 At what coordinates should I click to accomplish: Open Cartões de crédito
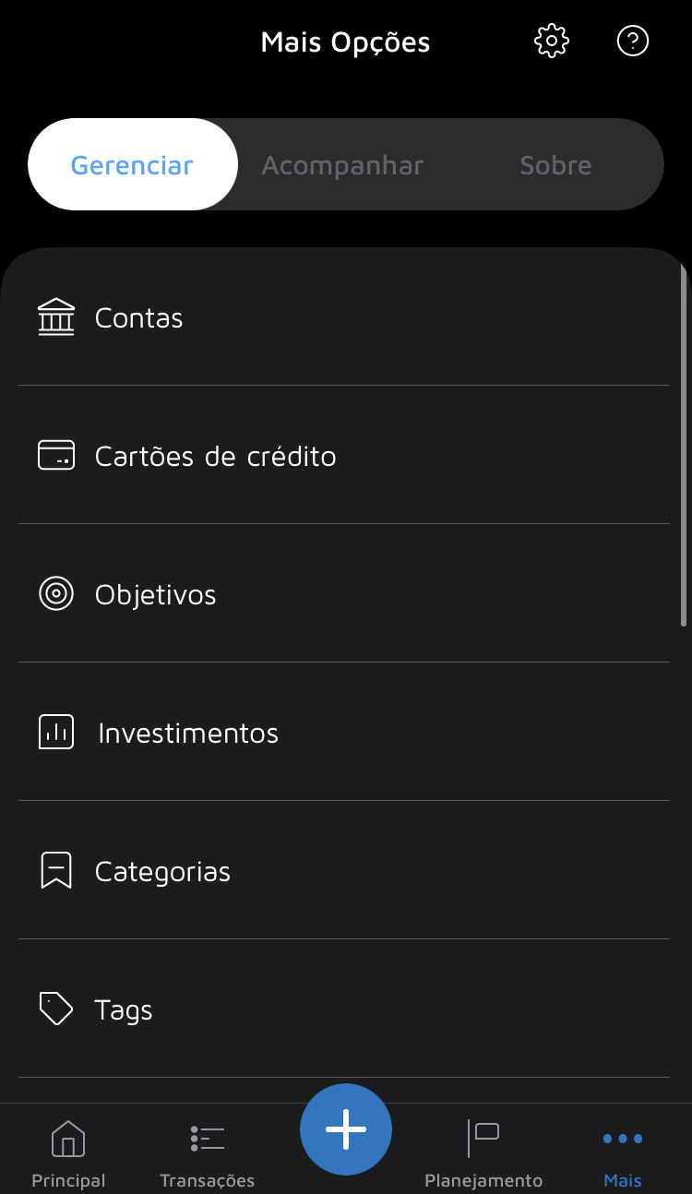216,457
